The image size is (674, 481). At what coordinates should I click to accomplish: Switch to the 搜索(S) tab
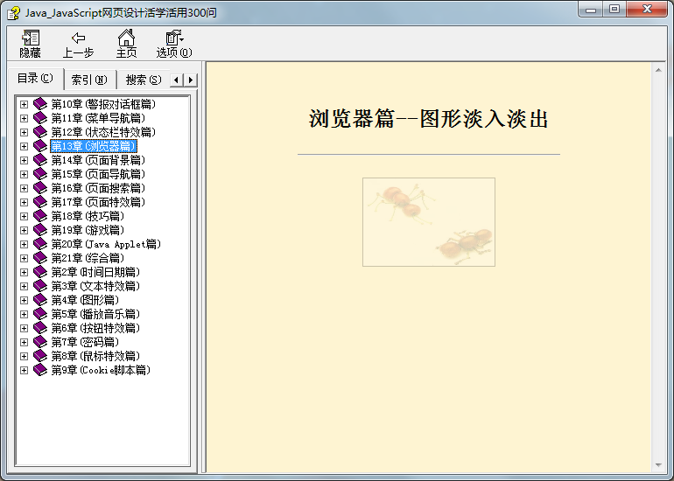(144, 80)
